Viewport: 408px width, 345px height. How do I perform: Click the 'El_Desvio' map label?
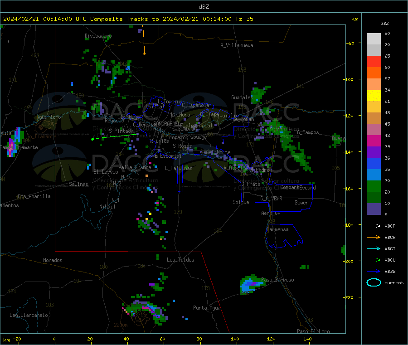[106, 172]
